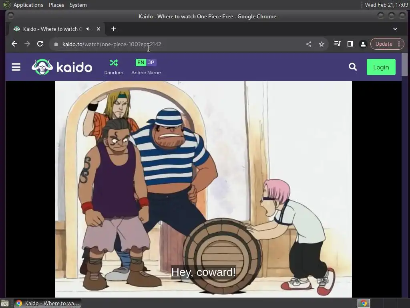Pick a Random anime with shuffle icon

(x=114, y=67)
